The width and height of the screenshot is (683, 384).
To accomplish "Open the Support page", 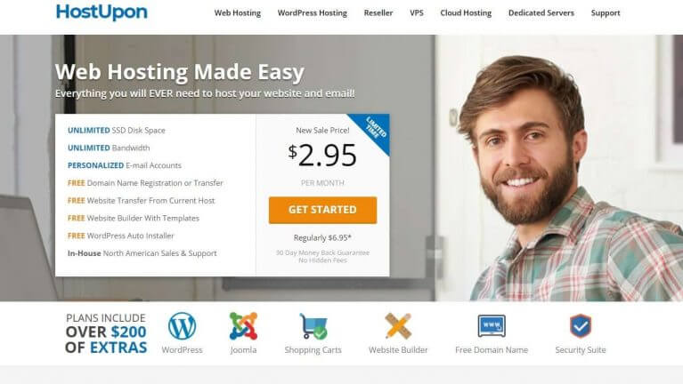I will pyautogui.click(x=606, y=13).
